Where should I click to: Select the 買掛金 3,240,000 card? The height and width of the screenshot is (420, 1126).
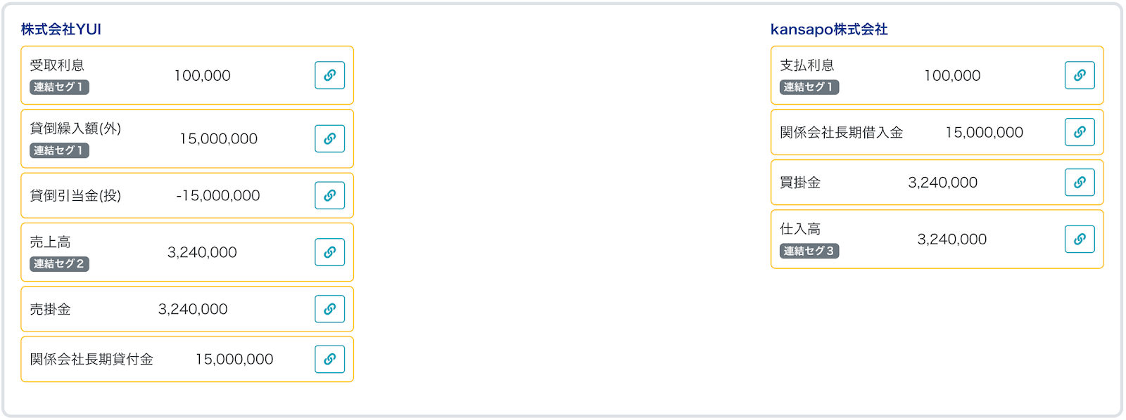[937, 183]
